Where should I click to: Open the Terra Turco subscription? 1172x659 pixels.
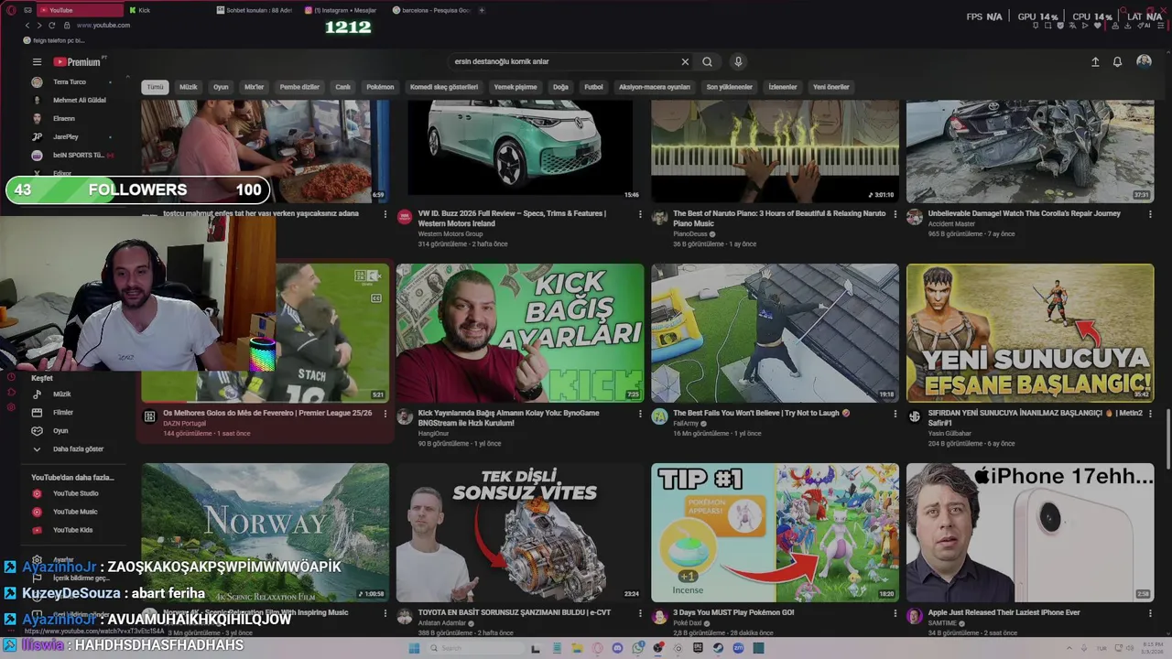click(70, 82)
